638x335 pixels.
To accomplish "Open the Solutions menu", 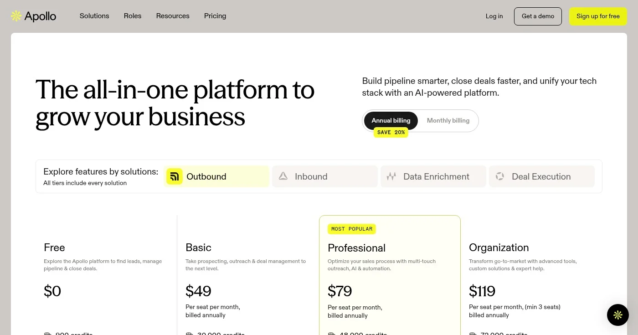I will [x=94, y=16].
